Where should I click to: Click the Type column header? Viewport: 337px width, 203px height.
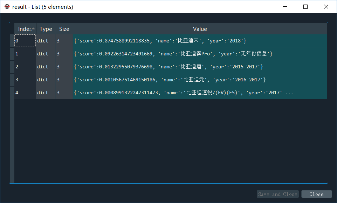46,29
